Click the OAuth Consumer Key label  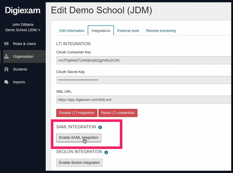(x=74, y=52)
